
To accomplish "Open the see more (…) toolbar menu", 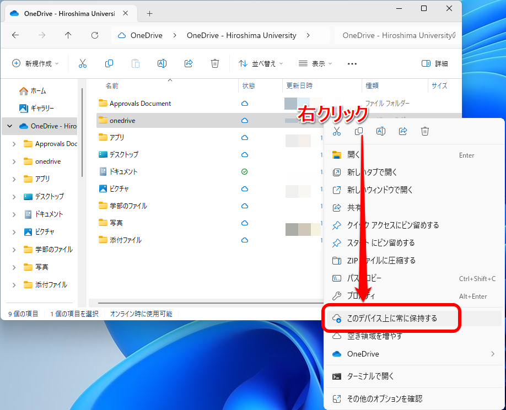I will click(x=352, y=64).
